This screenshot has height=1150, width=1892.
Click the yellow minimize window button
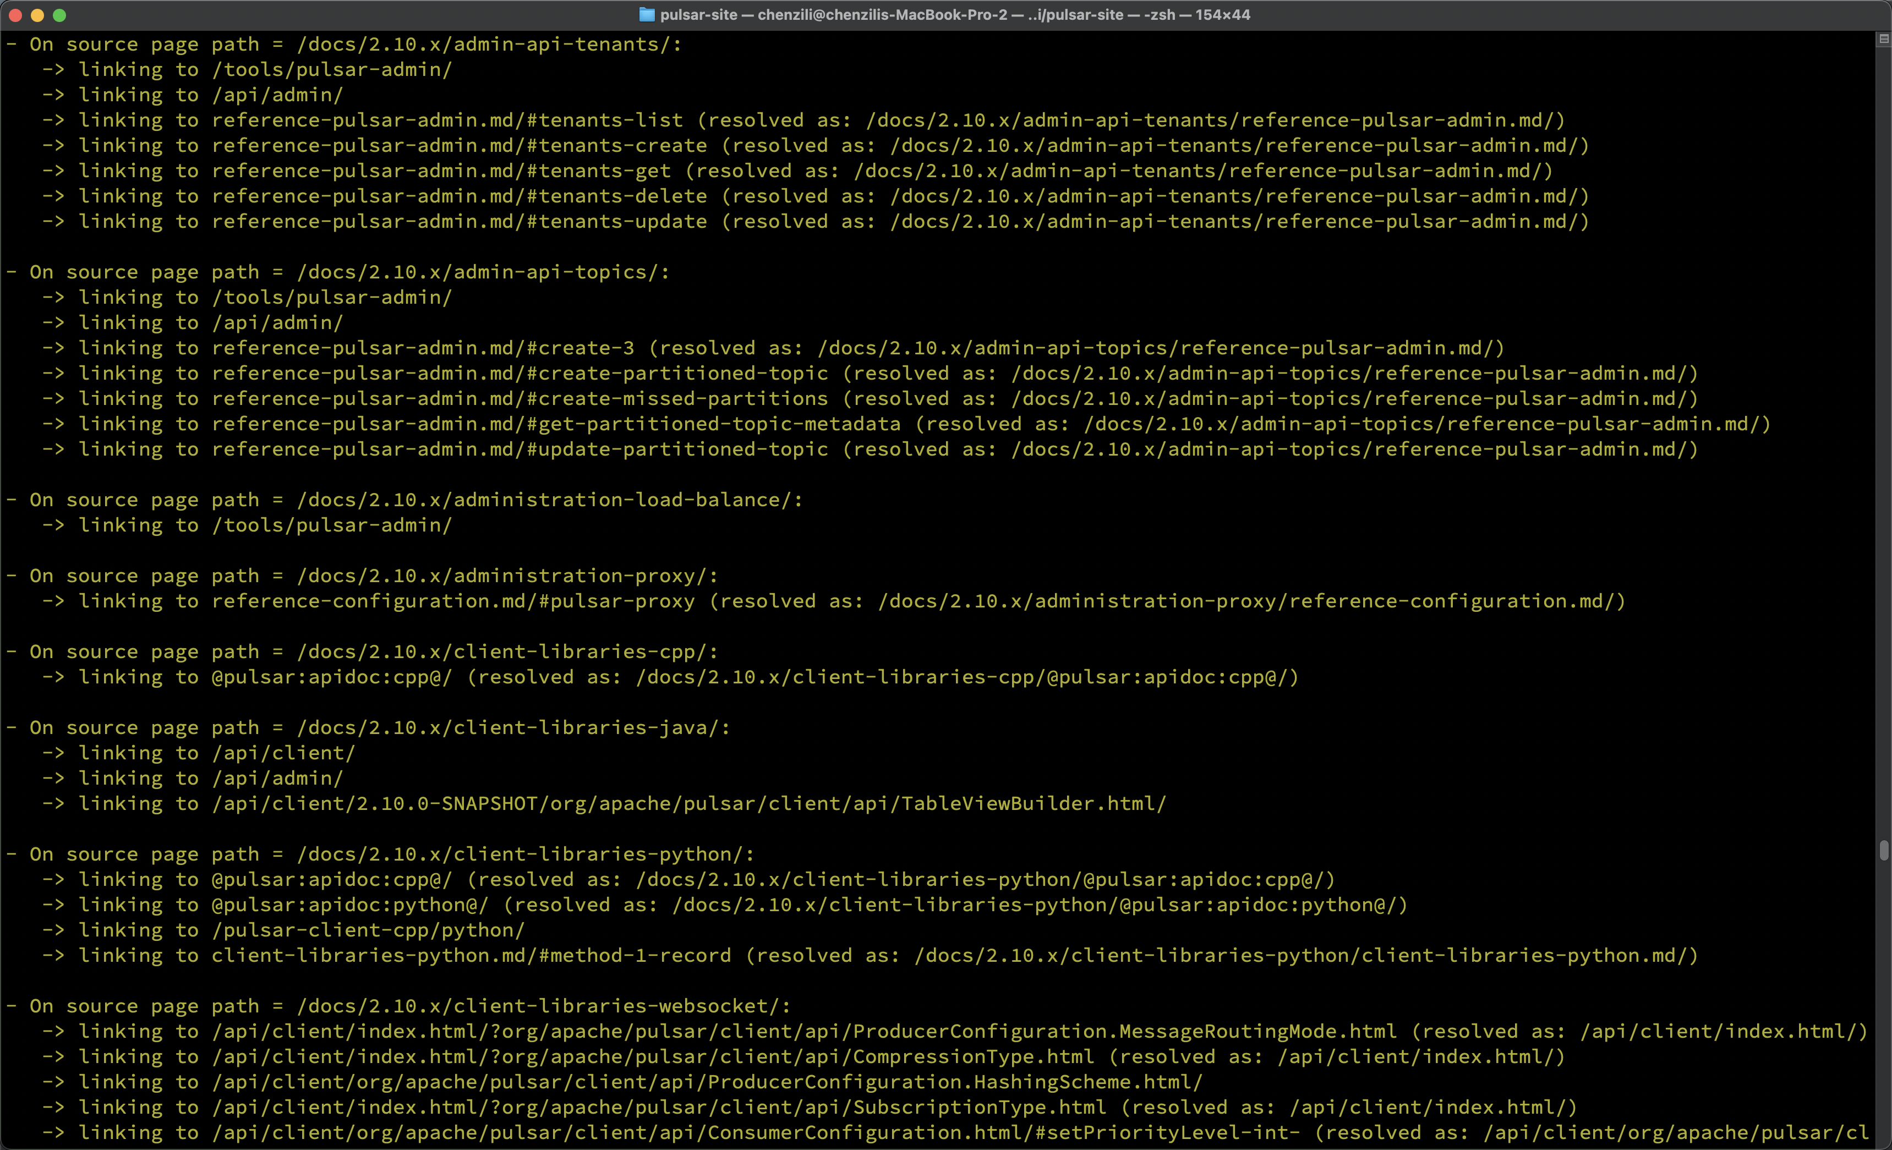pyautogui.click(x=37, y=15)
